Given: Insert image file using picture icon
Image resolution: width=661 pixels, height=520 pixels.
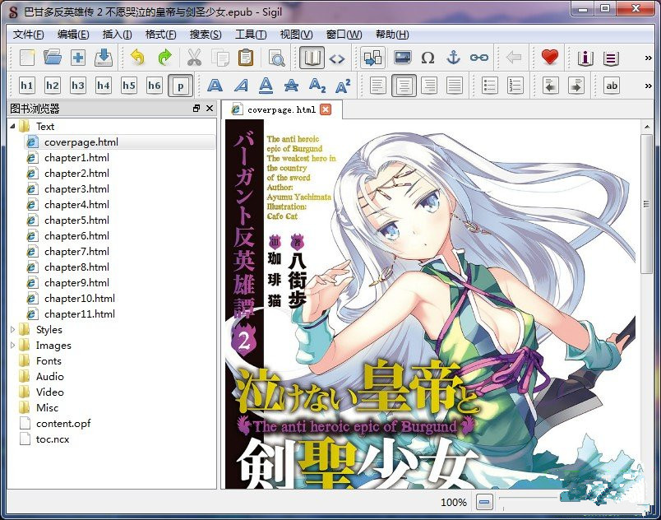Looking at the screenshot, I should point(402,58).
